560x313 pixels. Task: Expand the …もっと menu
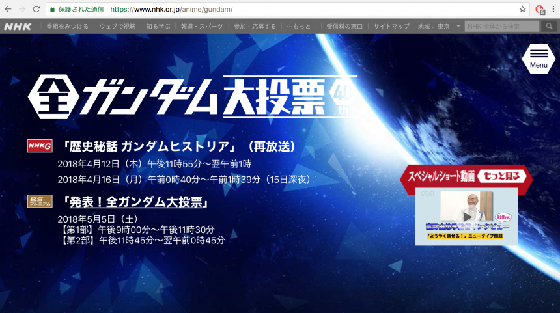(299, 27)
